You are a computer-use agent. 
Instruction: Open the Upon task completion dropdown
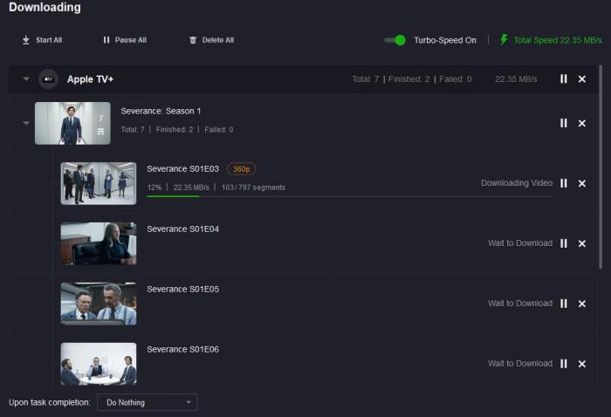point(148,402)
